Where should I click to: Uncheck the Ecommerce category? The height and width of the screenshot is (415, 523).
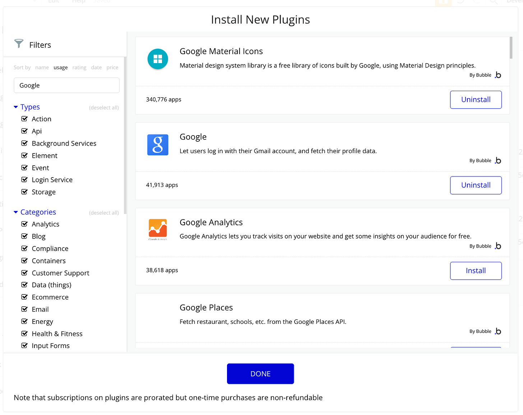24,297
